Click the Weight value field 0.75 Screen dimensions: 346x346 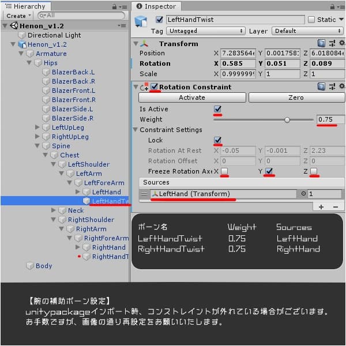[x=330, y=119]
